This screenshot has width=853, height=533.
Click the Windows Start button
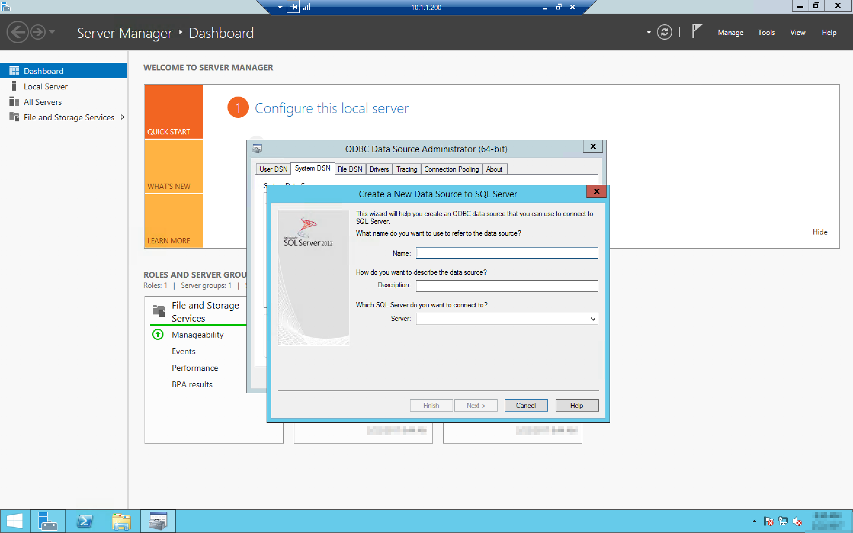(x=15, y=521)
